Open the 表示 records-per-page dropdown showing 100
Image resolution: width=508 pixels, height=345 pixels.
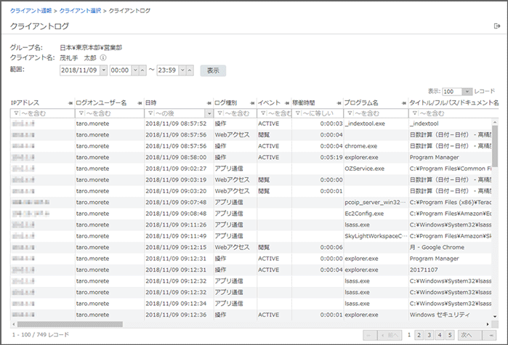coord(456,92)
